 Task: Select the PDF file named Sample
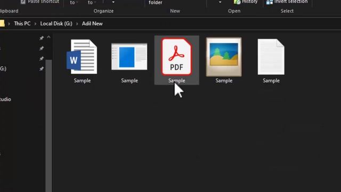tap(176, 60)
